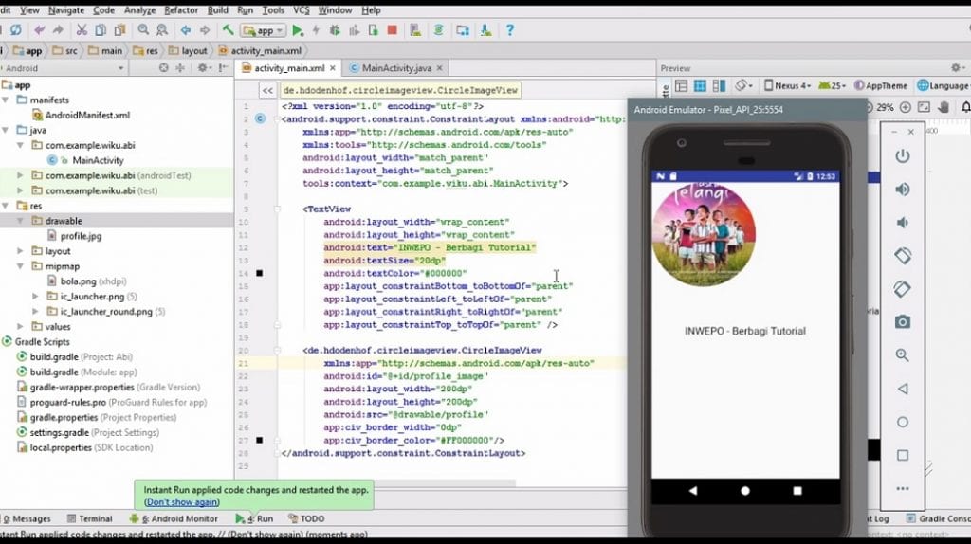Switch to MainActivity.java tab
The image size is (971, 544).
tap(396, 68)
